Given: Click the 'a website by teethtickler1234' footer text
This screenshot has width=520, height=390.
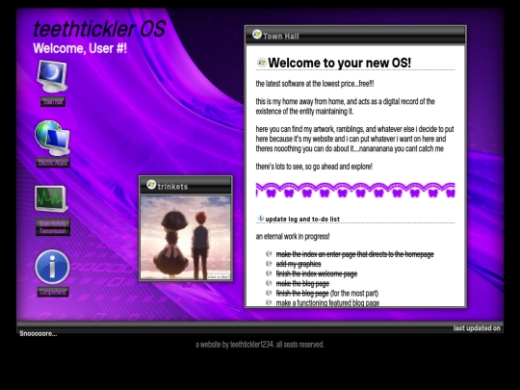Looking at the screenshot, I should click(x=260, y=345).
